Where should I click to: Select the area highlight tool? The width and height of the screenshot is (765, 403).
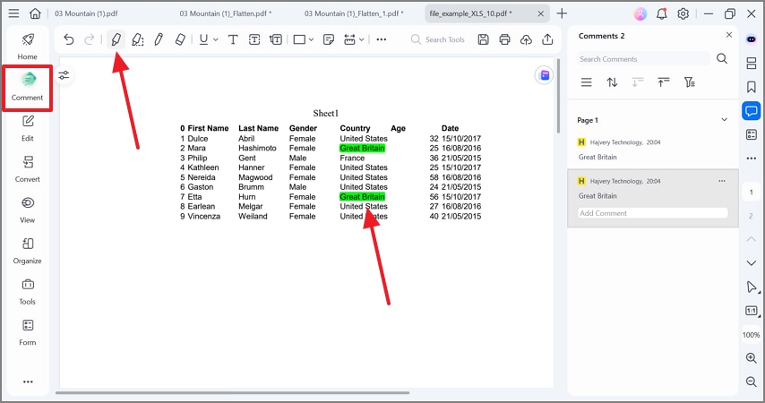tap(138, 39)
